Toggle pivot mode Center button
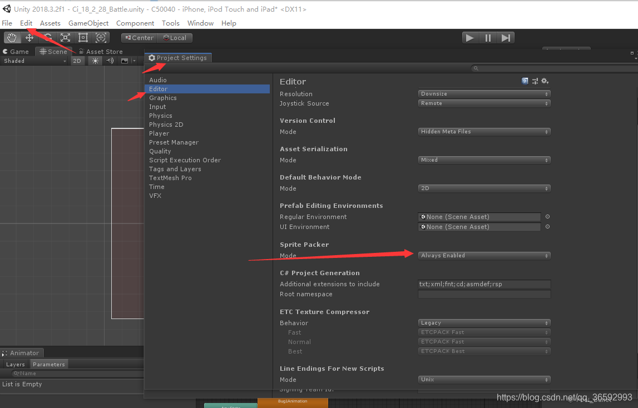Screen dimensions: 638x408 coord(139,38)
